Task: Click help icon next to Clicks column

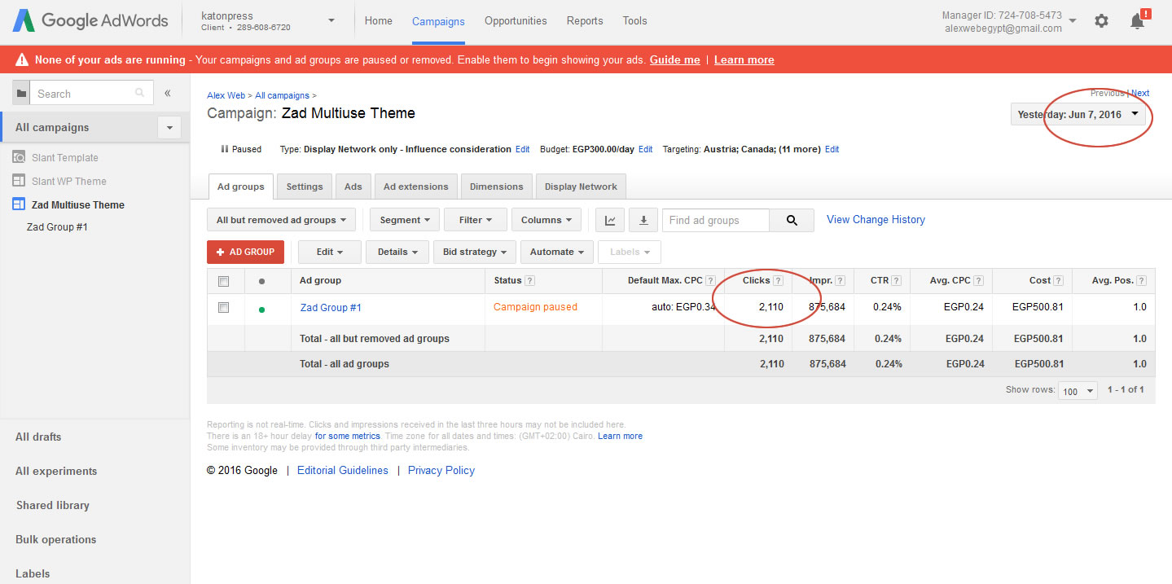Action: pyautogui.click(x=778, y=280)
